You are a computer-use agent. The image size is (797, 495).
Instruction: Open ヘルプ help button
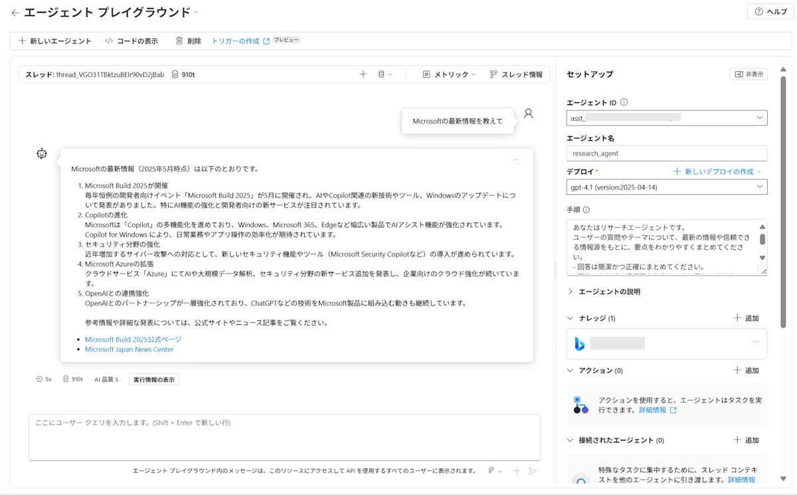tap(770, 11)
